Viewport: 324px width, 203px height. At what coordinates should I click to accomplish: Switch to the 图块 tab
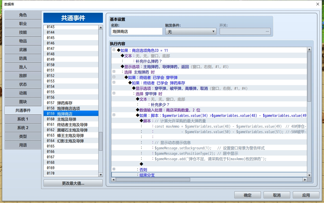click(23, 102)
